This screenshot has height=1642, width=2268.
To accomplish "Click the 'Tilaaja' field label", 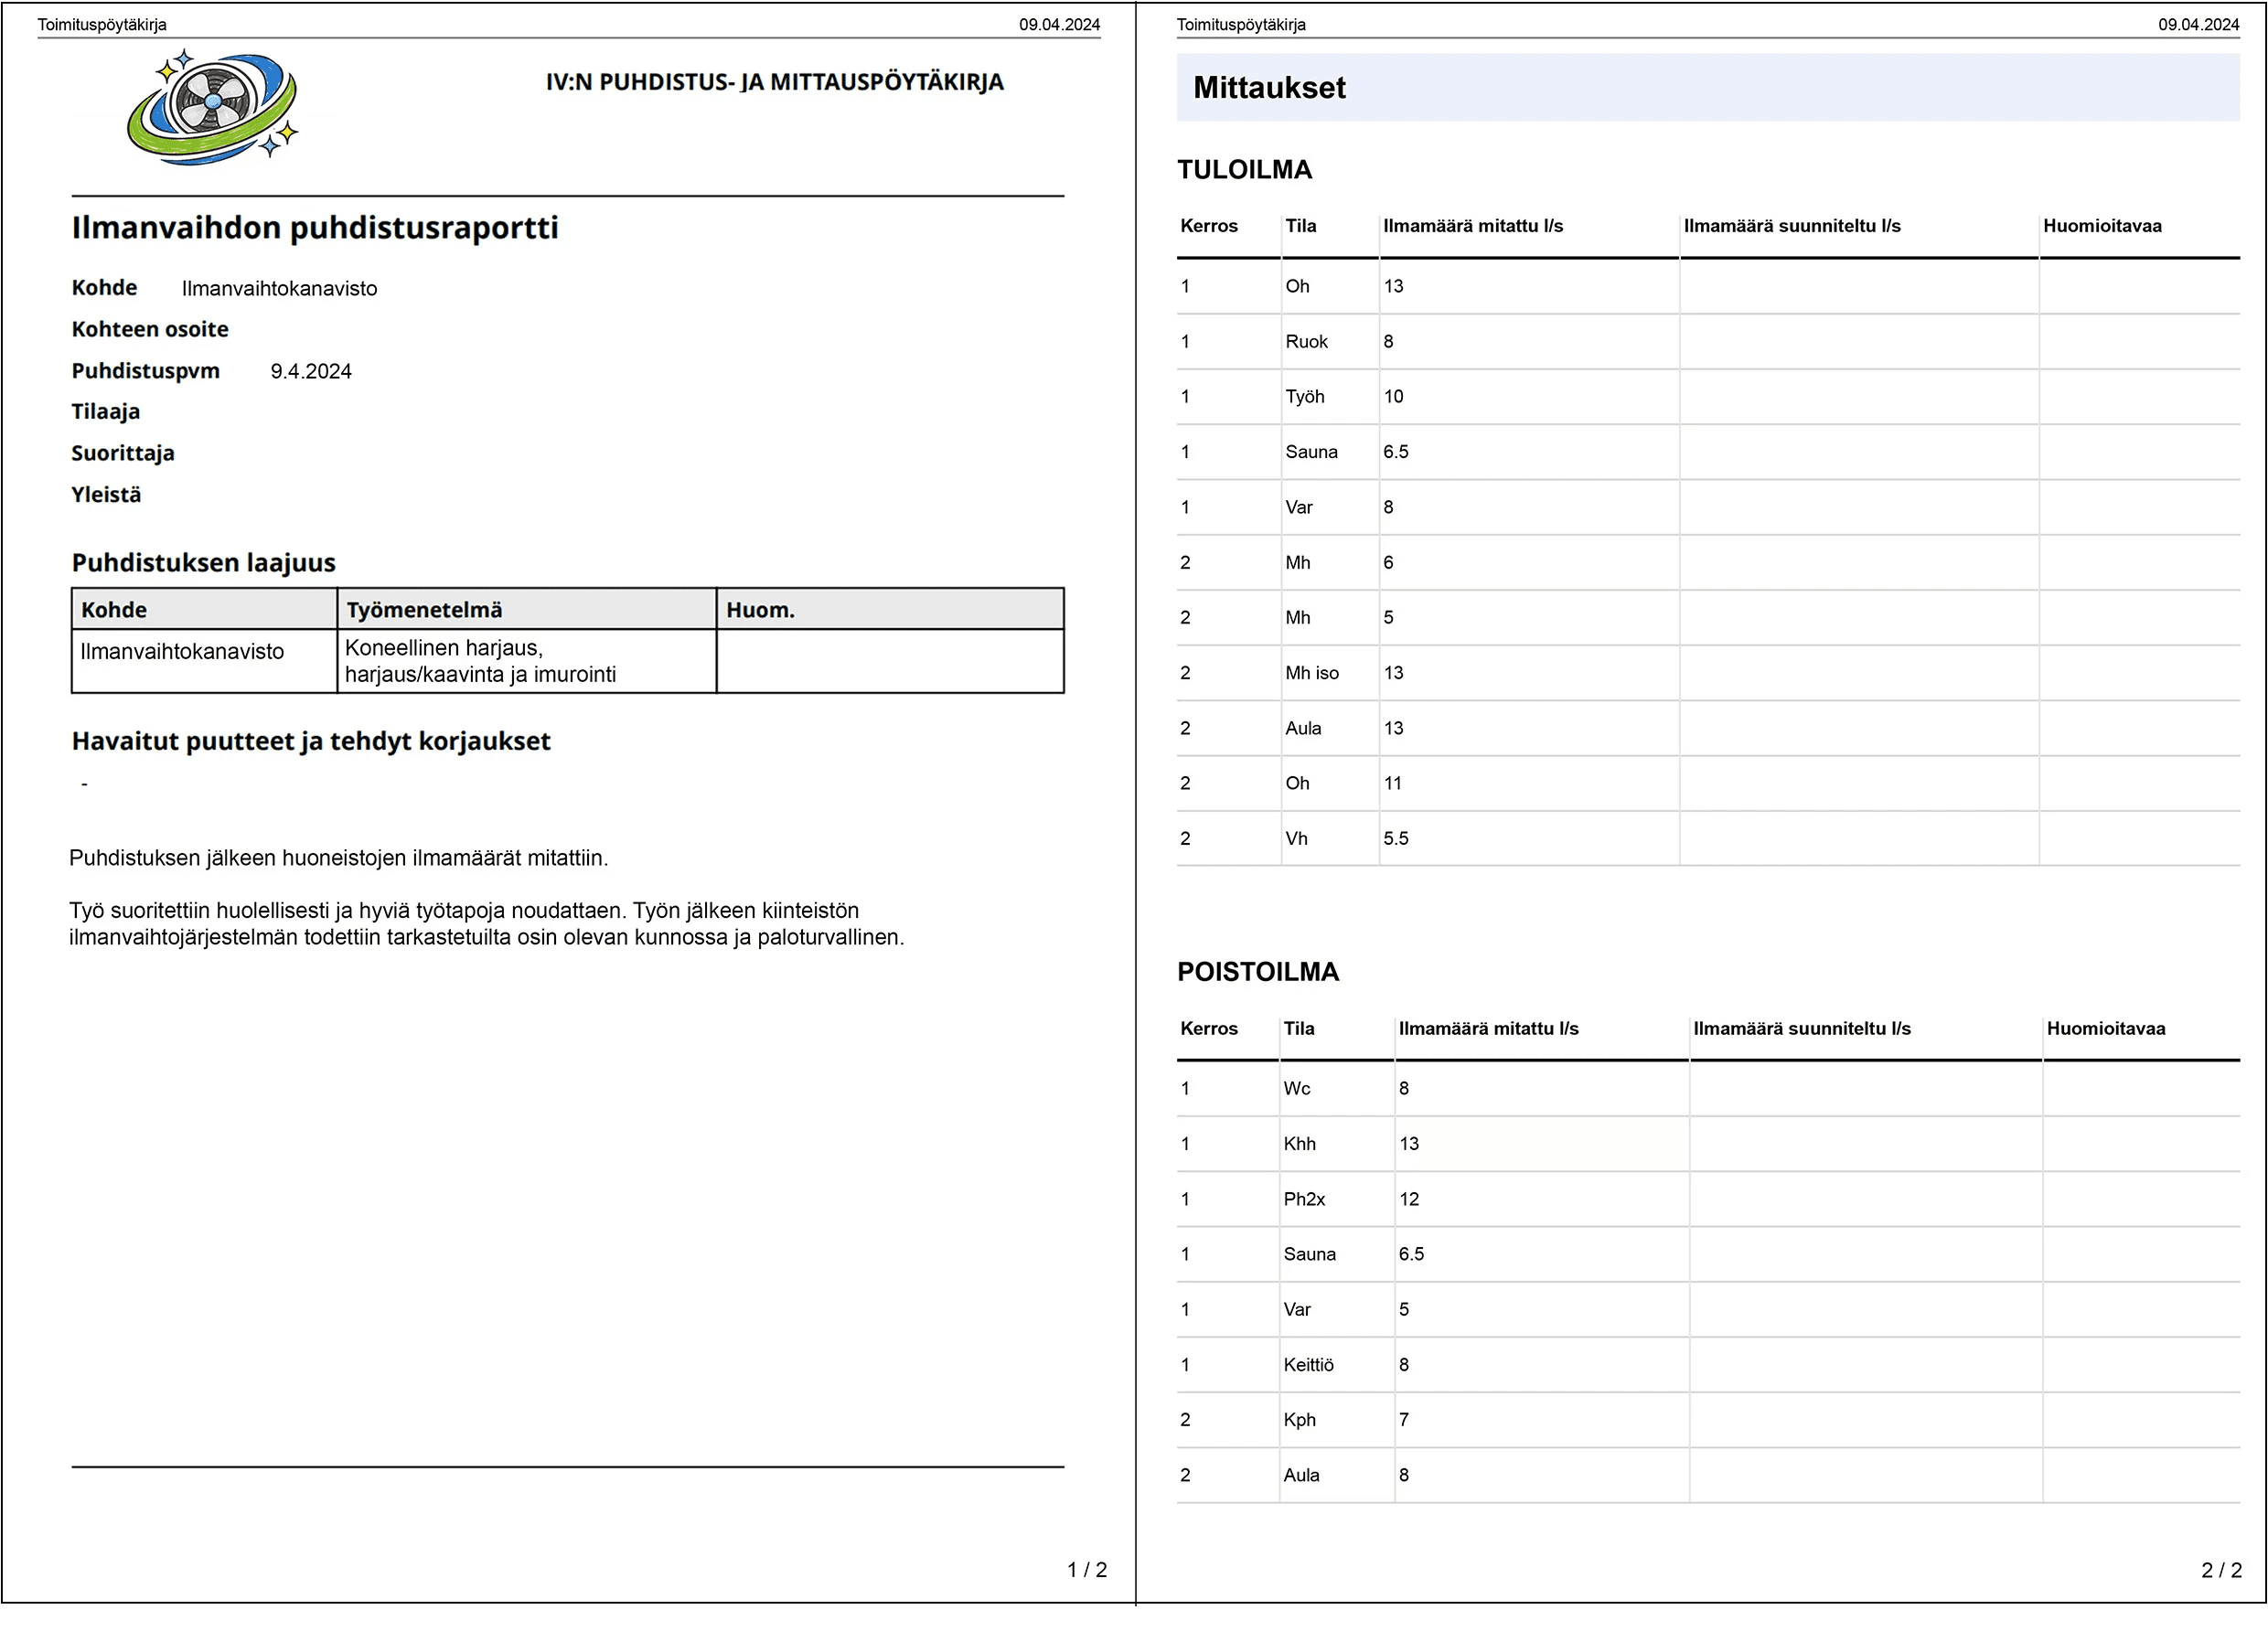I will (106, 412).
